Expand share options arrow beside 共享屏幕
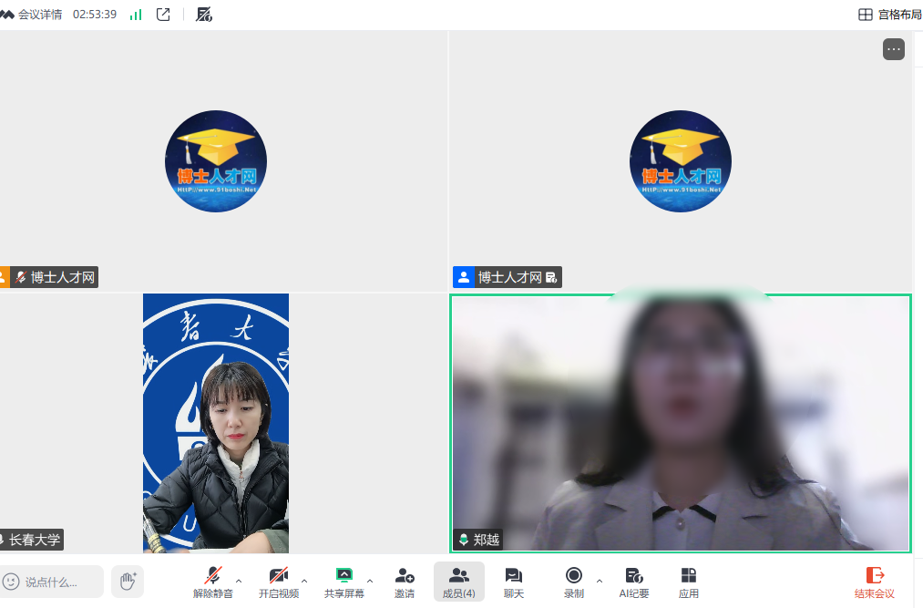Viewport: 923px width, 608px height. (370, 581)
